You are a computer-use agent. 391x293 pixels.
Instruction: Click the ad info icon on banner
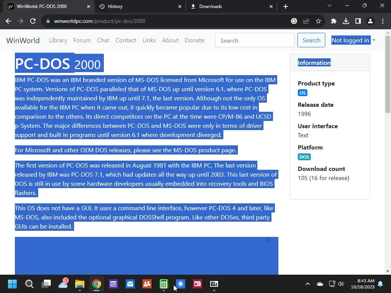269,240
